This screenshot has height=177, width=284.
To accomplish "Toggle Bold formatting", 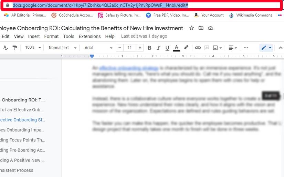I will 149,48.
